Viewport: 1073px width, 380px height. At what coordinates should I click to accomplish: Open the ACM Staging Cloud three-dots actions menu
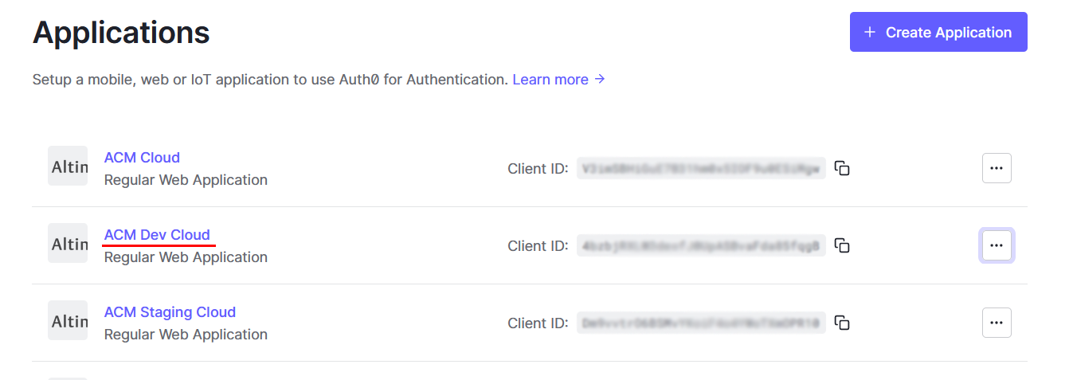[997, 323]
